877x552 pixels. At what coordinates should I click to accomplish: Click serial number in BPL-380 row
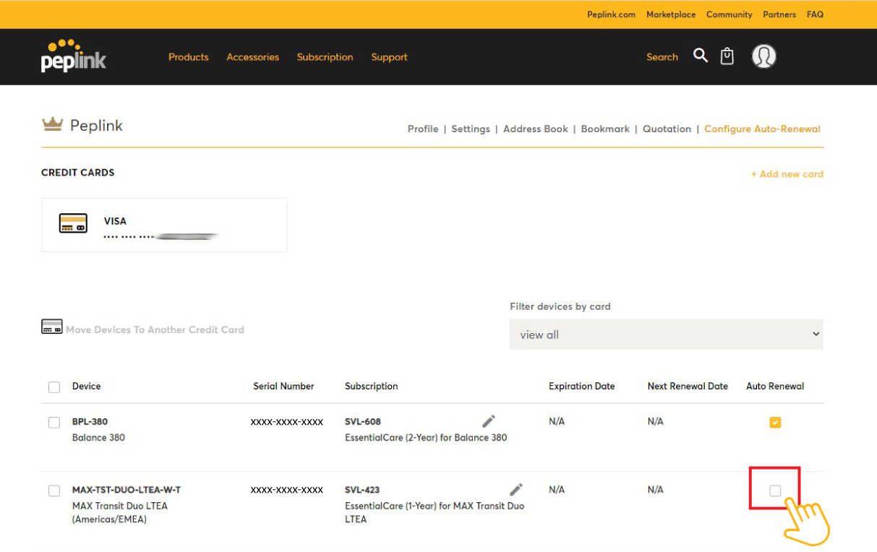point(287,422)
